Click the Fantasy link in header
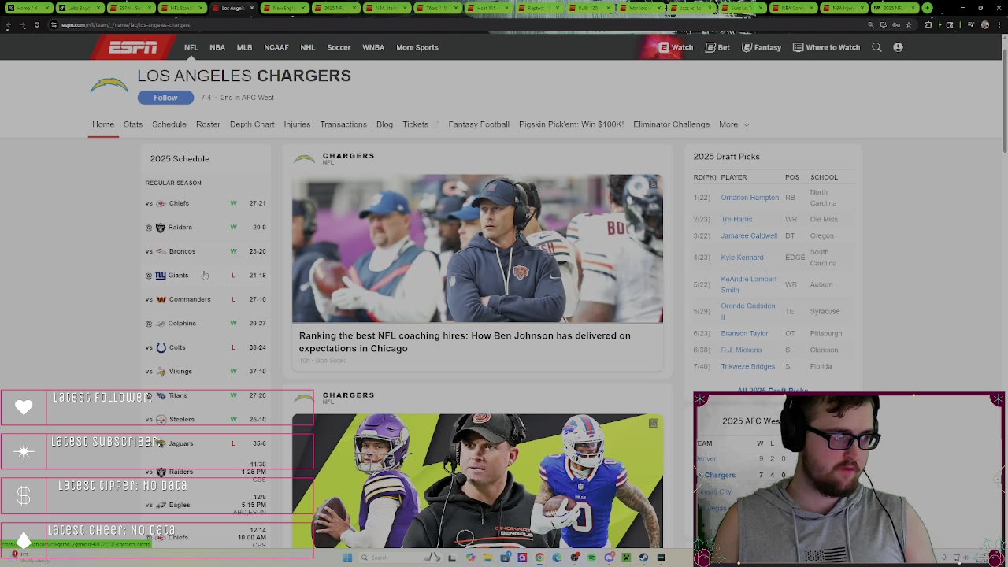 pyautogui.click(x=762, y=47)
